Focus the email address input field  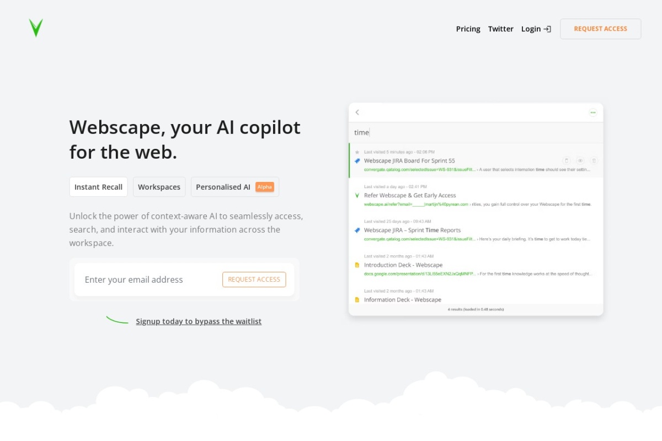tap(149, 279)
